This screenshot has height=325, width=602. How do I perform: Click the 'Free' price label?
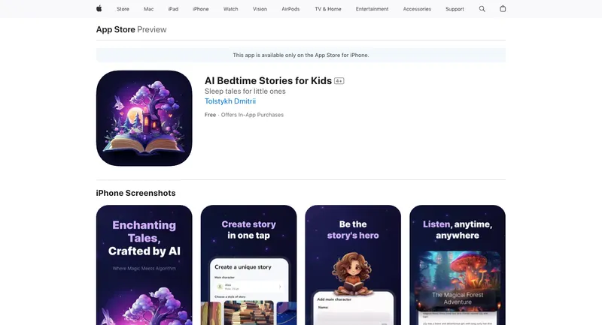(210, 115)
